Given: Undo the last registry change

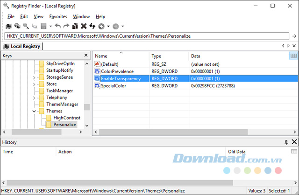Looking at the screenshot, I should click(x=58, y=26).
